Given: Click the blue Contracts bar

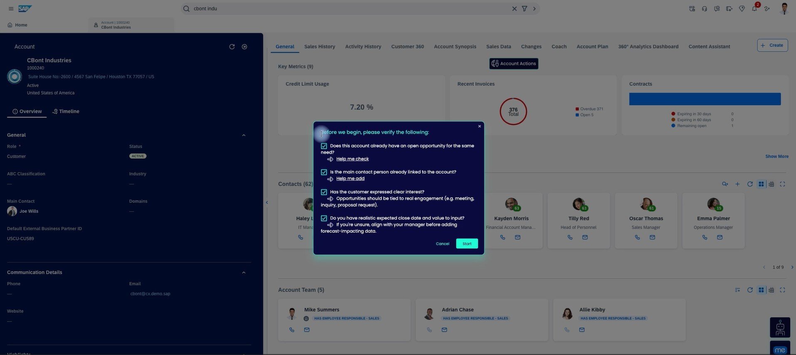Looking at the screenshot, I should click(x=705, y=99).
